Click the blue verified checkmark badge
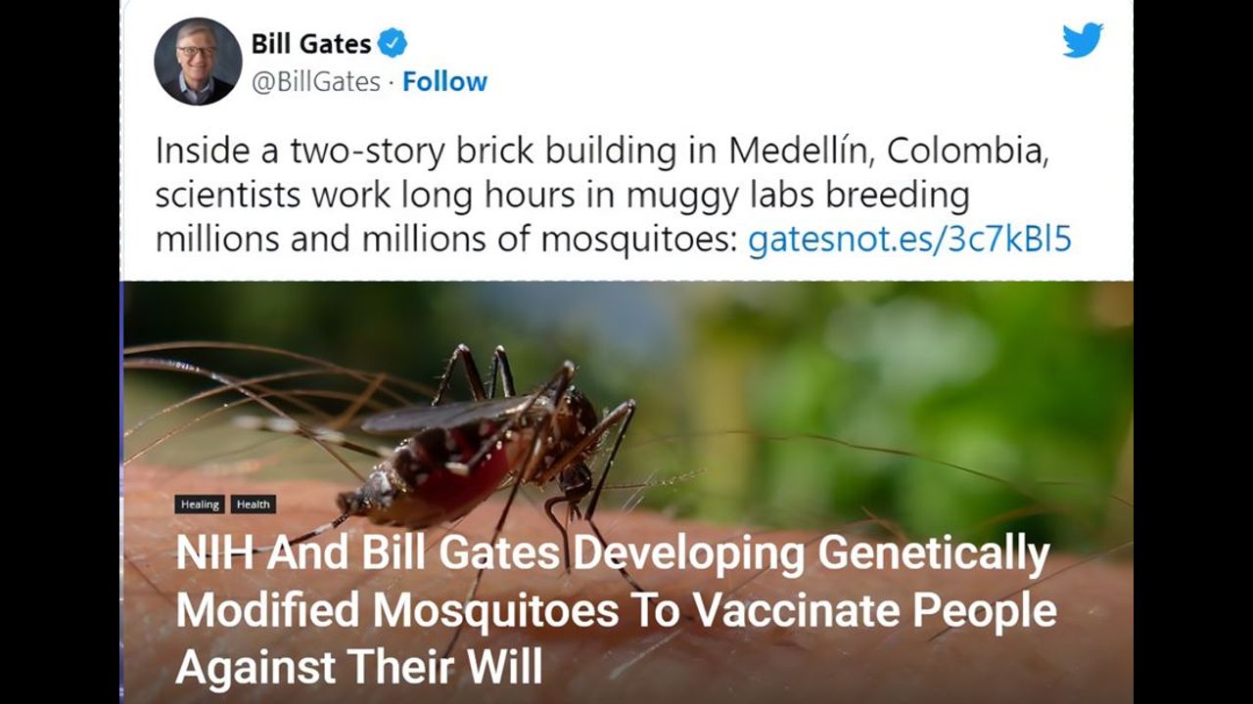1253x704 pixels. click(393, 44)
